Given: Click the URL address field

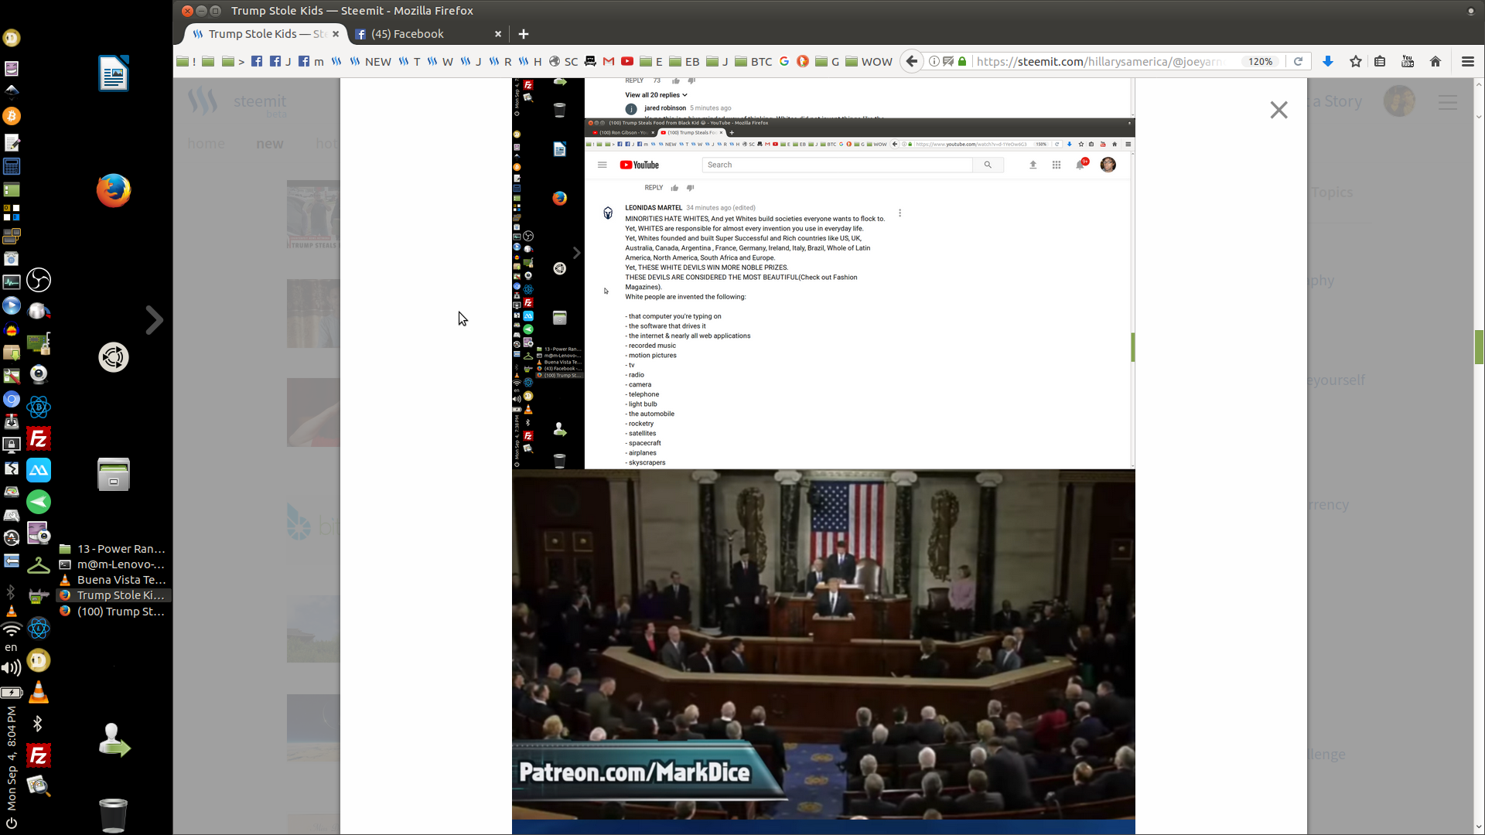Looking at the screenshot, I should [1100, 61].
